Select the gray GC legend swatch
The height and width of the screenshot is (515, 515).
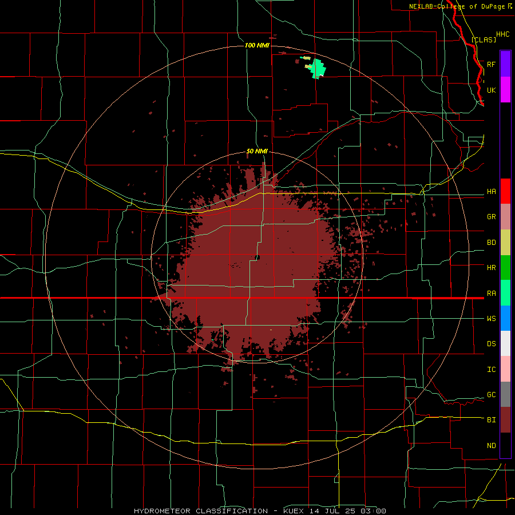(x=505, y=394)
